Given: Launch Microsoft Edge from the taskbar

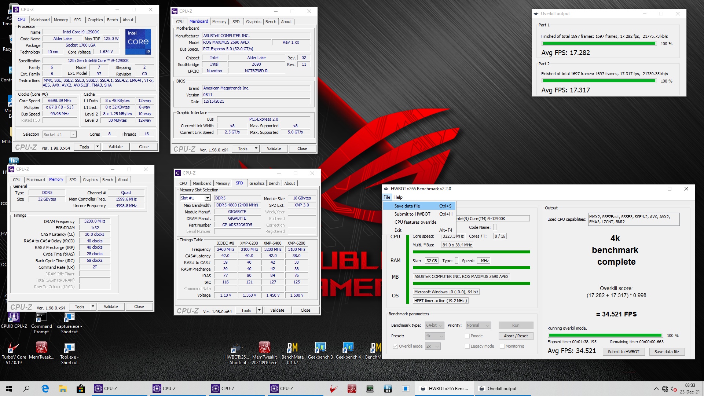Looking at the screenshot, I should 45,389.
